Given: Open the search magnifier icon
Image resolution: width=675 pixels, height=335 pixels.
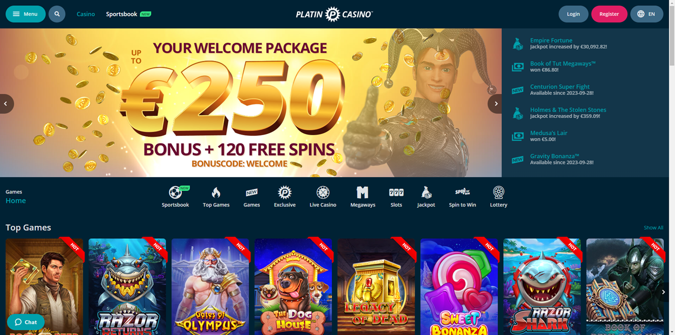Looking at the screenshot, I should point(57,14).
